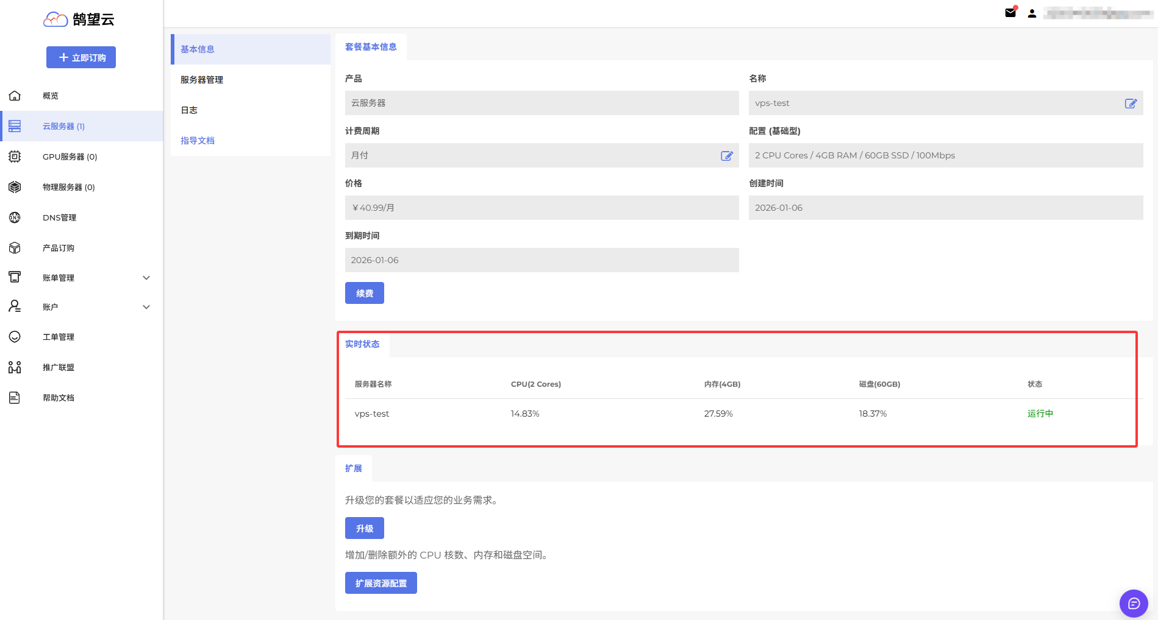Viewport: 1158px width, 620px height.
Task: Click the 扩展资源配置 button
Action: (381, 583)
